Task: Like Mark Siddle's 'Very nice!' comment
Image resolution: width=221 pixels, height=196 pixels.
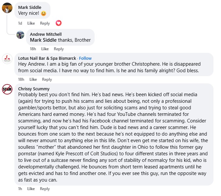Action: (31, 23)
